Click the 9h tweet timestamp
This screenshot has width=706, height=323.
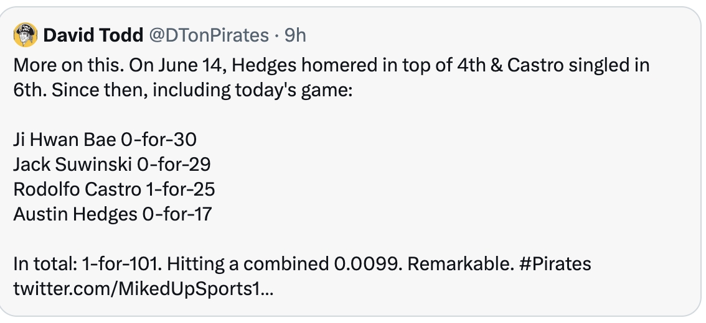pyautogui.click(x=295, y=35)
